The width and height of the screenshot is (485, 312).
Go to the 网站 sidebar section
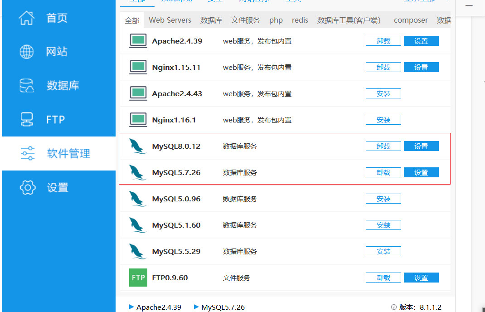(x=59, y=51)
